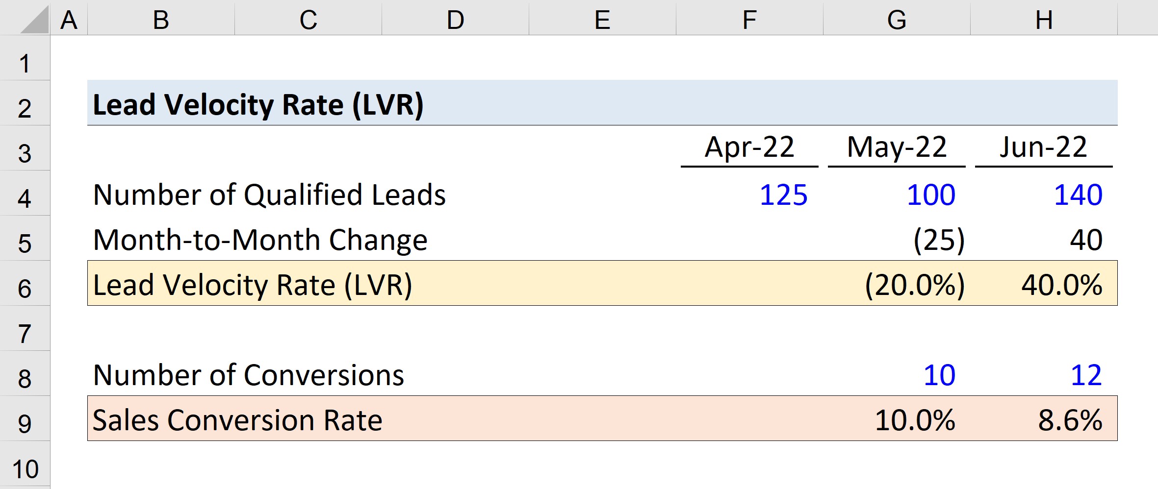Select the 8.6% conversion rate cell
The height and width of the screenshot is (489, 1158).
click(x=1070, y=420)
